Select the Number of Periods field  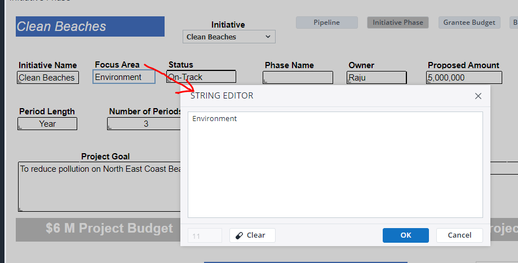coord(143,124)
